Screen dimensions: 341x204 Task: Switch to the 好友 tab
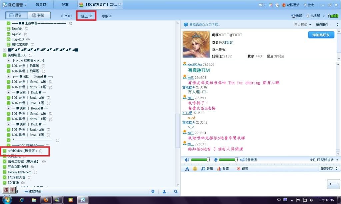click(x=65, y=5)
